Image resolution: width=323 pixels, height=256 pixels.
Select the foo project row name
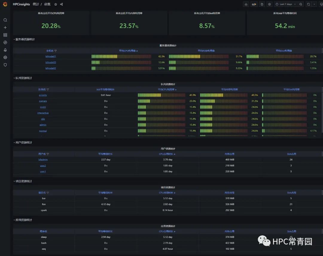point(44,204)
